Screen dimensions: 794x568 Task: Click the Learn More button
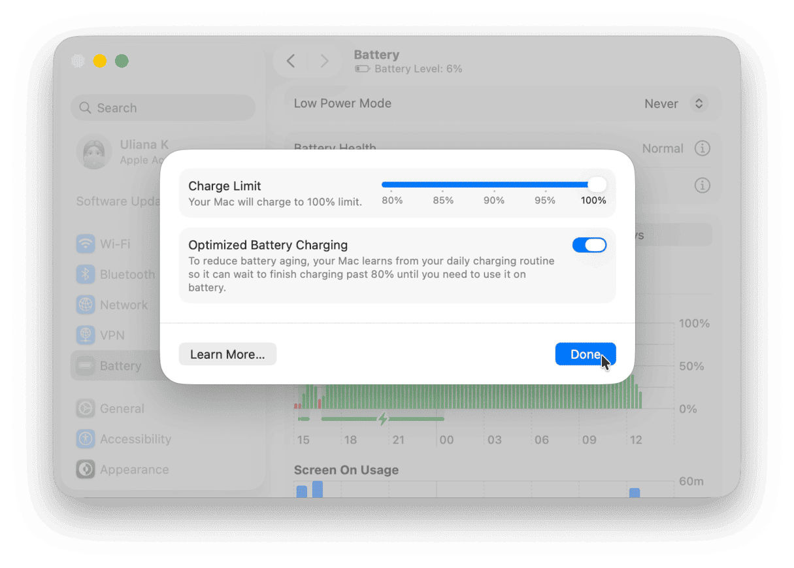[x=227, y=354]
